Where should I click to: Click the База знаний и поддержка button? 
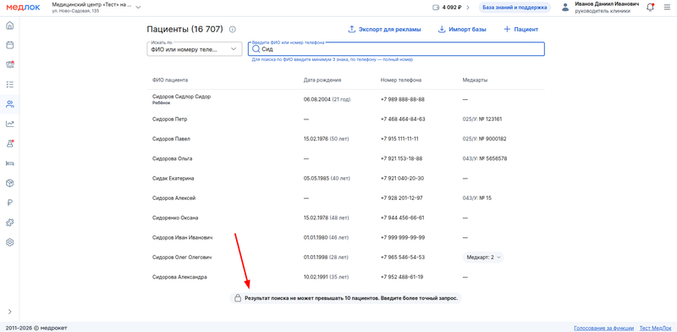tap(515, 8)
